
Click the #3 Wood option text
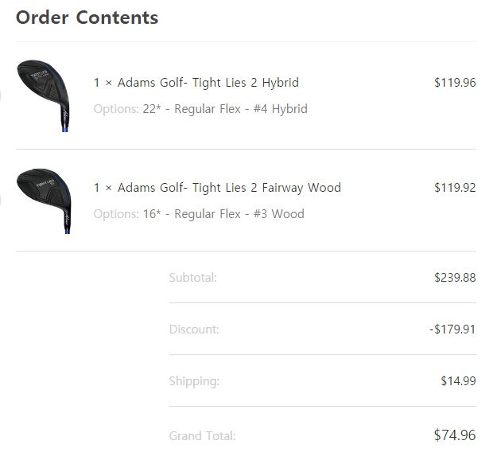coord(278,214)
